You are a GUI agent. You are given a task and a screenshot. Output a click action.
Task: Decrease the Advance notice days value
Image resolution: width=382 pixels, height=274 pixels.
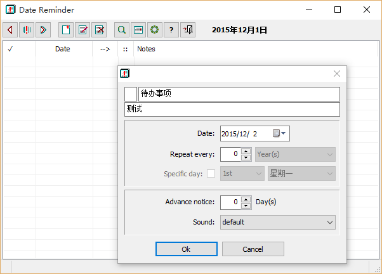click(x=246, y=206)
